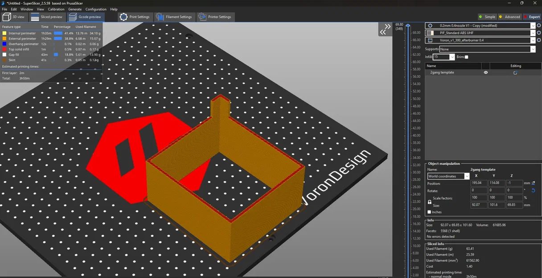
Task: Expand the printer profile dropdown arrow
Action: [x=533, y=40]
